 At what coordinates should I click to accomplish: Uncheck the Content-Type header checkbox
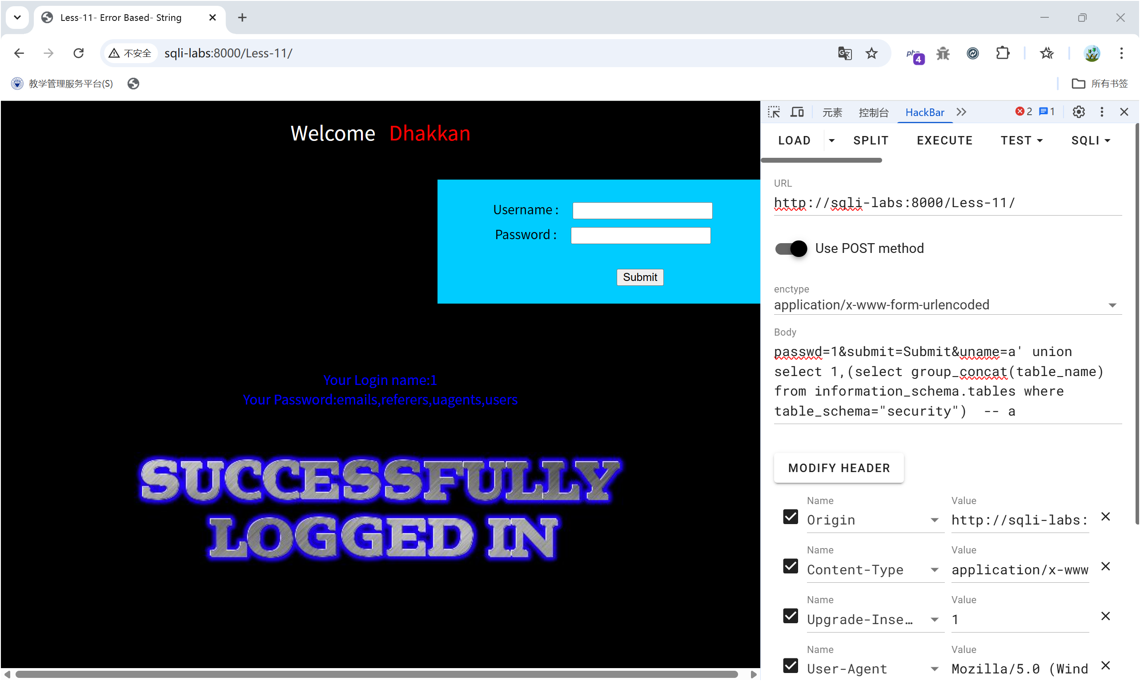coord(790,566)
